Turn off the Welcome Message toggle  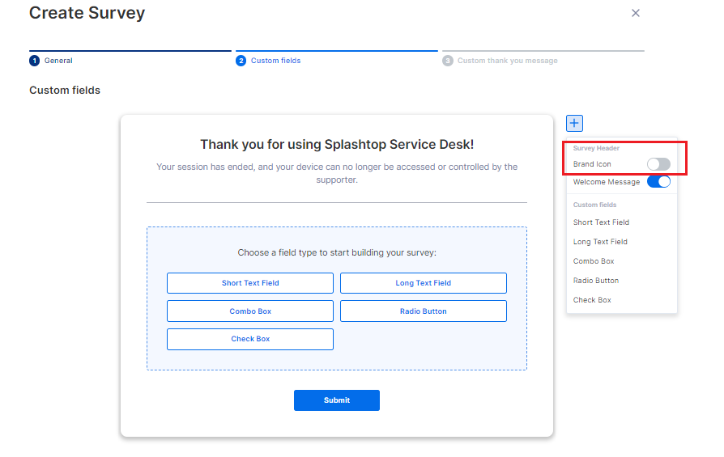(x=658, y=182)
